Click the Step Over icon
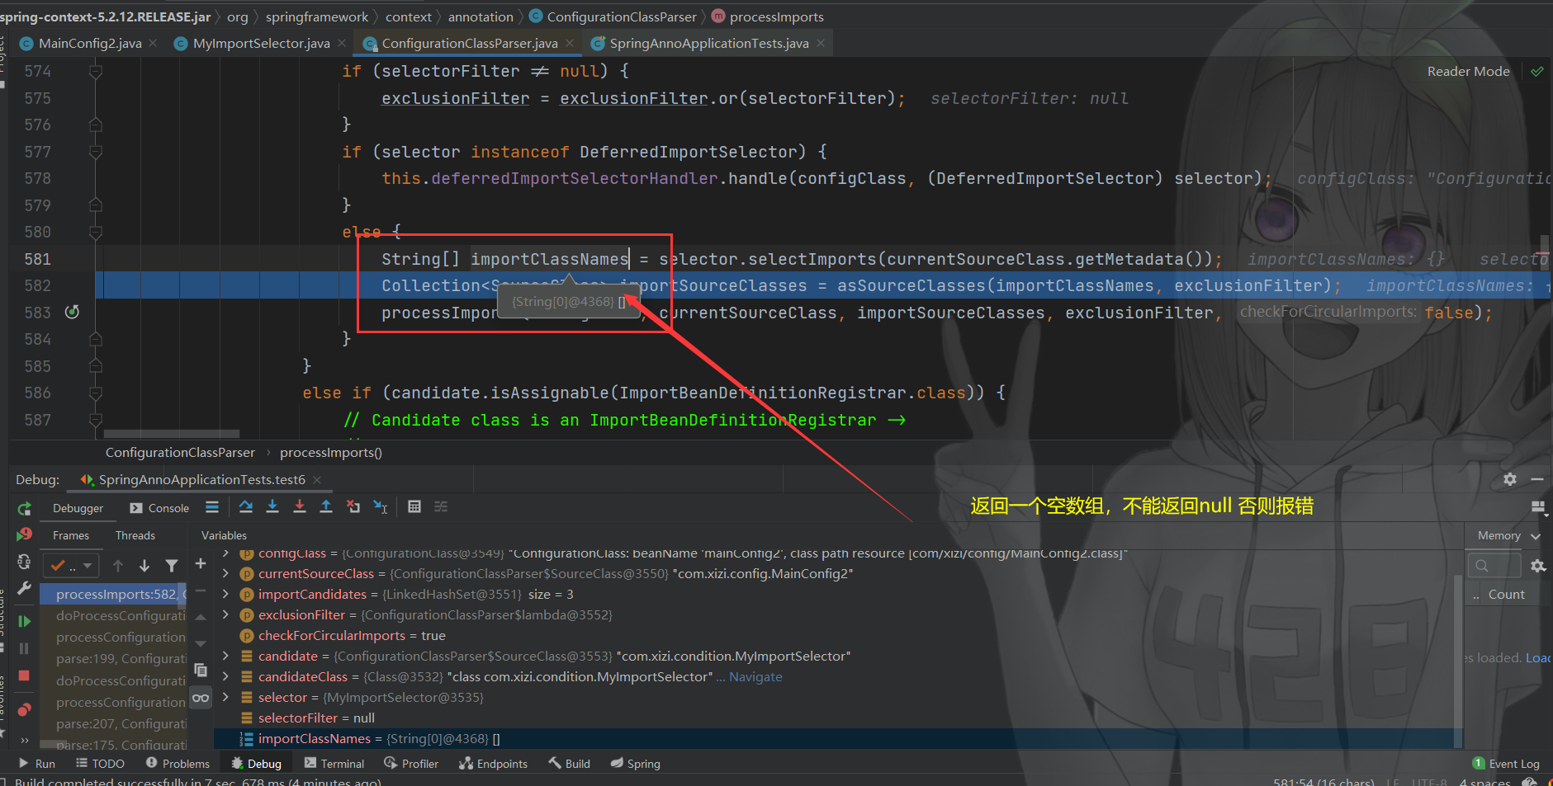 [246, 506]
